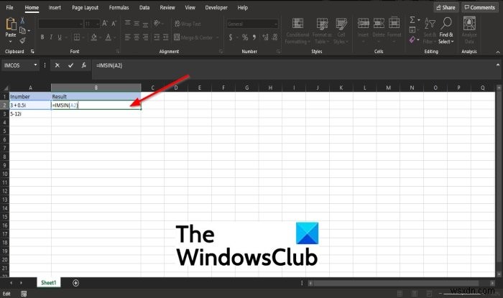This screenshot has width=503, height=298.
Task: Apply the Percent style
Action: pos(245,37)
